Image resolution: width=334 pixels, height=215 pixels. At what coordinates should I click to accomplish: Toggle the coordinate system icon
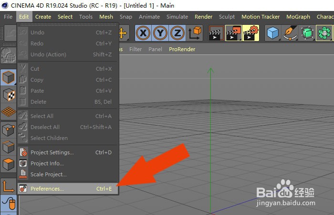195,33
